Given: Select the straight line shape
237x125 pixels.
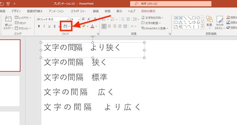Looking at the screenshot, I should (185, 18).
